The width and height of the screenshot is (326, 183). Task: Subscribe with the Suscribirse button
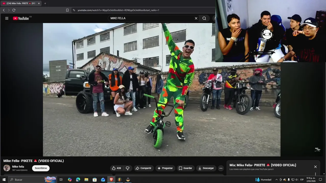[41, 168]
